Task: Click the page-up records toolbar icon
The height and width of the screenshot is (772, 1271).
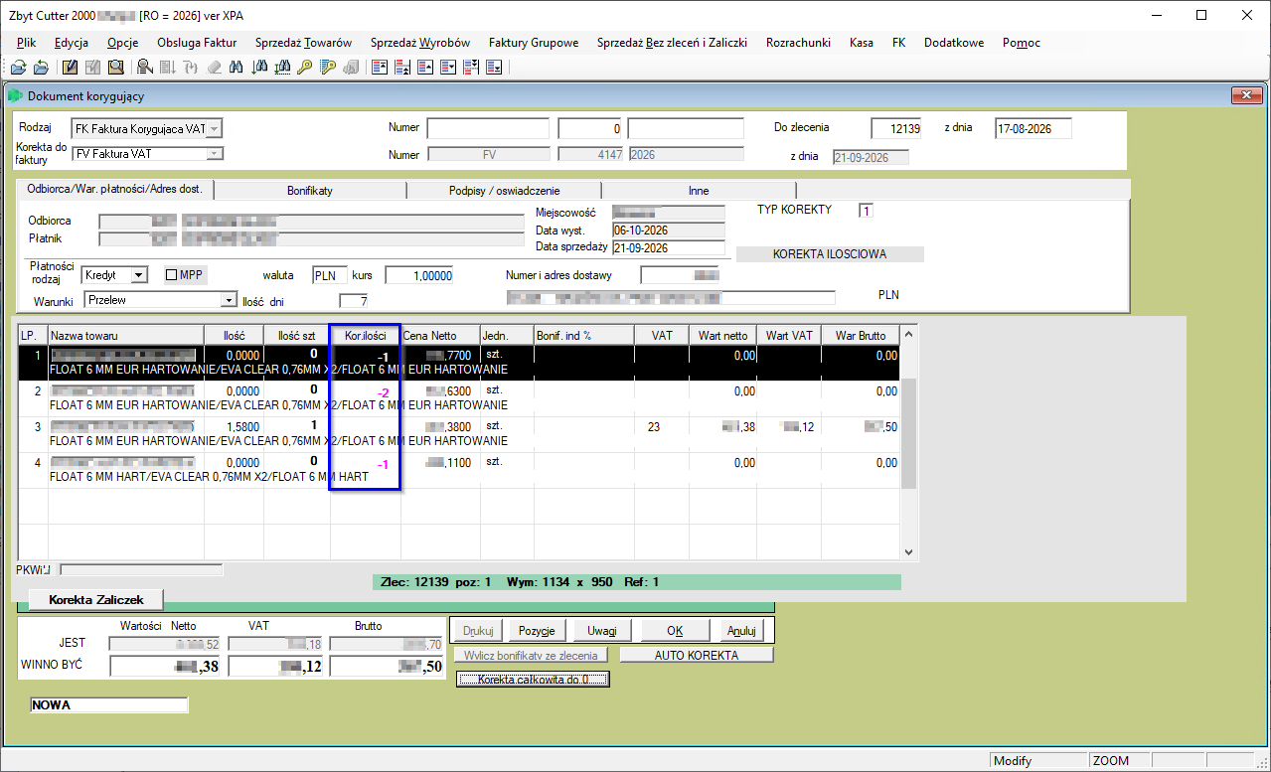Action: click(x=402, y=68)
